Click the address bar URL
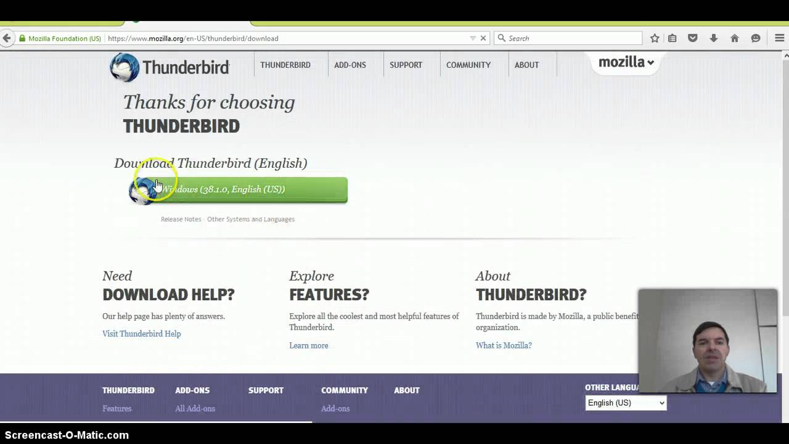 click(x=193, y=38)
